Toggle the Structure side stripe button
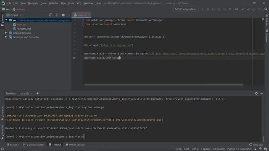Image resolution: width=269 pixels, height=151 pixels. 3,113
